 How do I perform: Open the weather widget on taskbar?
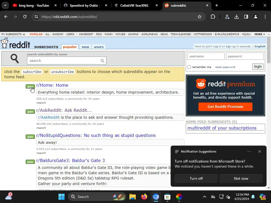(8, 196)
